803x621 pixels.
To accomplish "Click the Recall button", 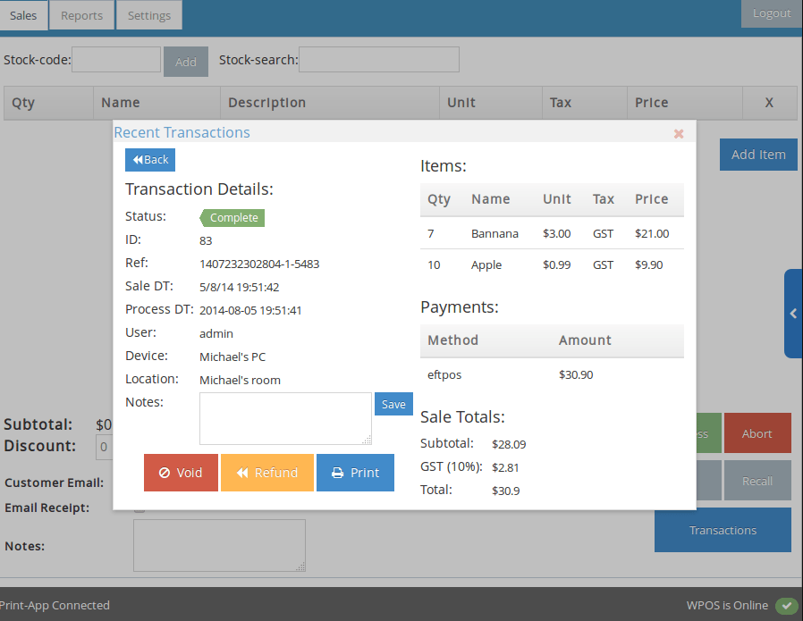I will [757, 481].
